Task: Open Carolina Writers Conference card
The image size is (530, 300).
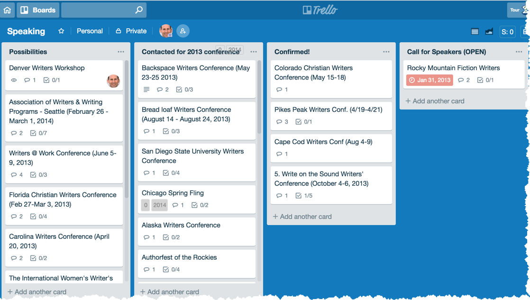Action: tap(64, 248)
